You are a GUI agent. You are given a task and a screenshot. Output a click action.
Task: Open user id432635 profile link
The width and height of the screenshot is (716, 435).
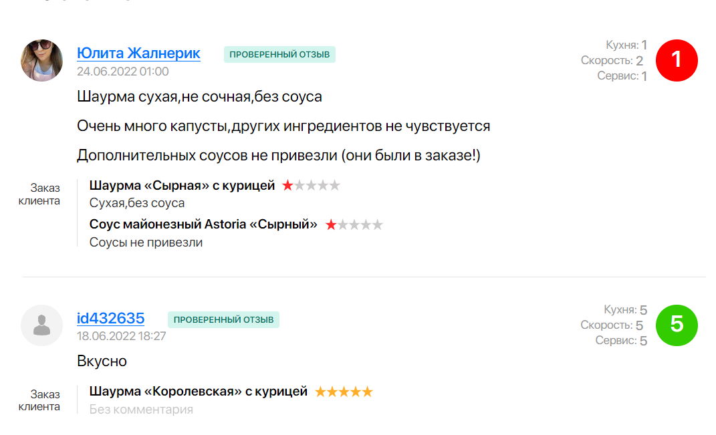point(110,318)
